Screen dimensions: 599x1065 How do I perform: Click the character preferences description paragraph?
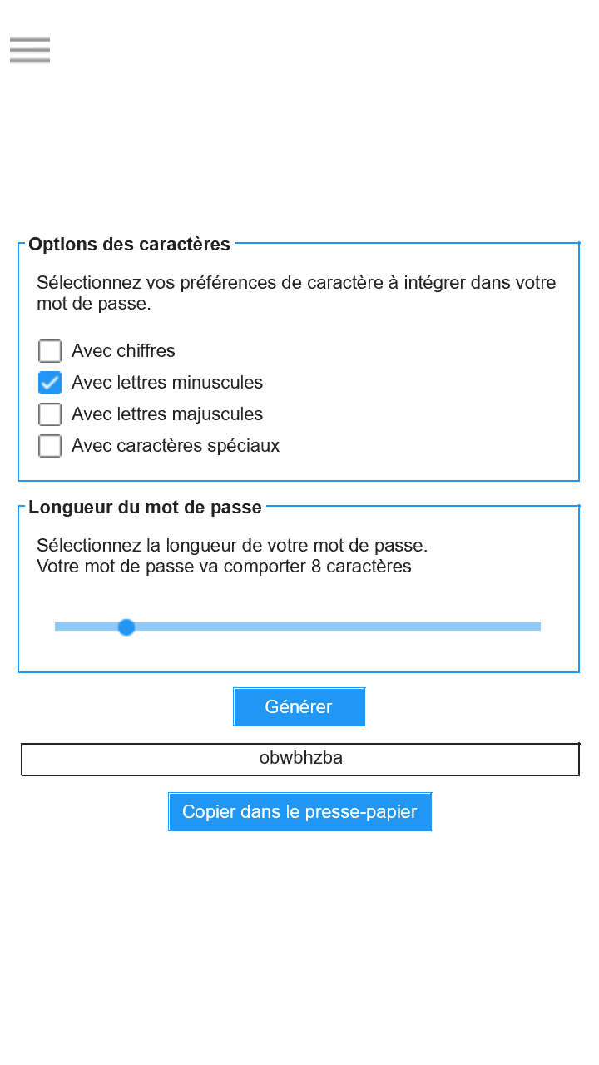pos(296,293)
